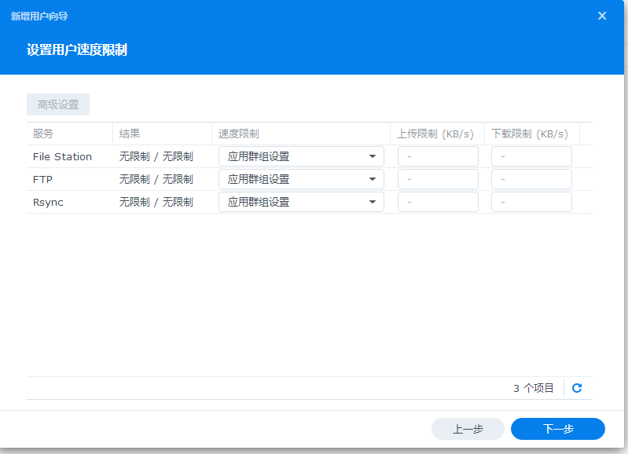Click the refresh icon beside item count
Screen dimensions: 628x454
pos(577,388)
